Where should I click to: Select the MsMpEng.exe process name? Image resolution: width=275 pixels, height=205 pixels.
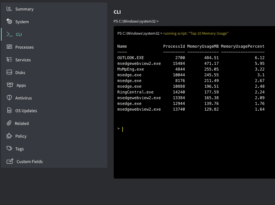point(131,69)
